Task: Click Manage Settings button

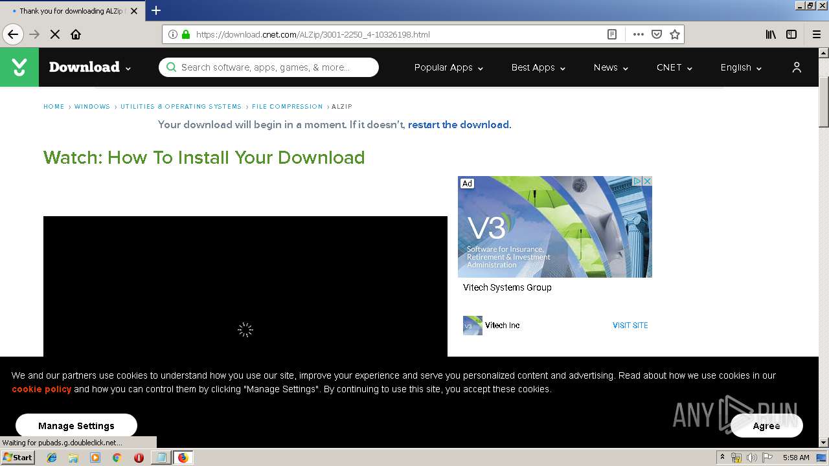Action: (x=76, y=426)
